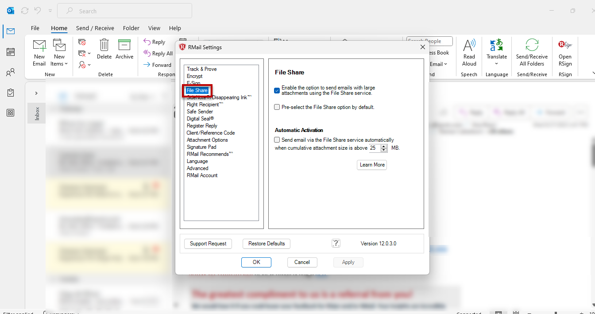Image resolution: width=595 pixels, height=314 pixels.
Task: Select RMail Account in settings list
Action: 202,175
